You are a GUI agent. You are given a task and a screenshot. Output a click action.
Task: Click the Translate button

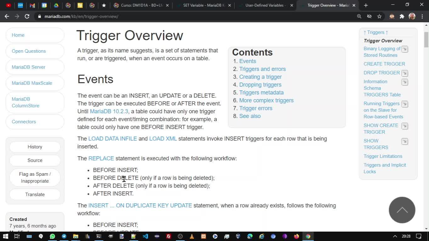pyautogui.click(x=35, y=195)
